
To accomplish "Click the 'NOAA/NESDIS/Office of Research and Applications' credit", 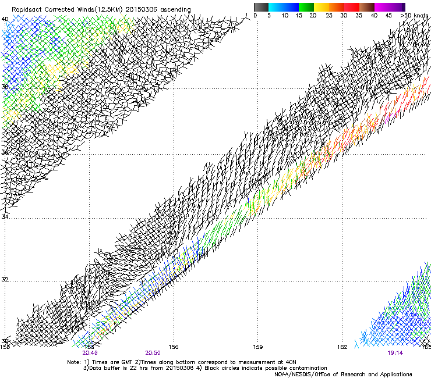I will 343,375.
